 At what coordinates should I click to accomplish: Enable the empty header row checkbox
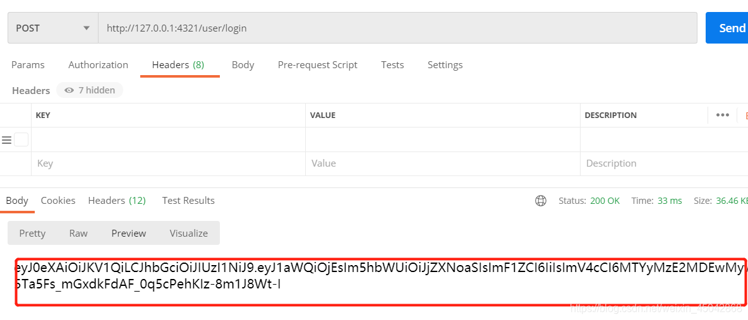pyautogui.click(x=21, y=139)
